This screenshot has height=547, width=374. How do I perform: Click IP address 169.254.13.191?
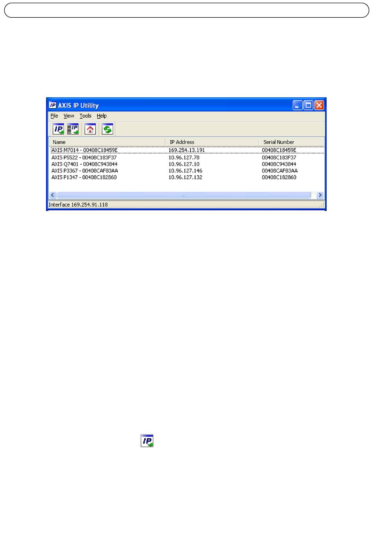click(187, 150)
